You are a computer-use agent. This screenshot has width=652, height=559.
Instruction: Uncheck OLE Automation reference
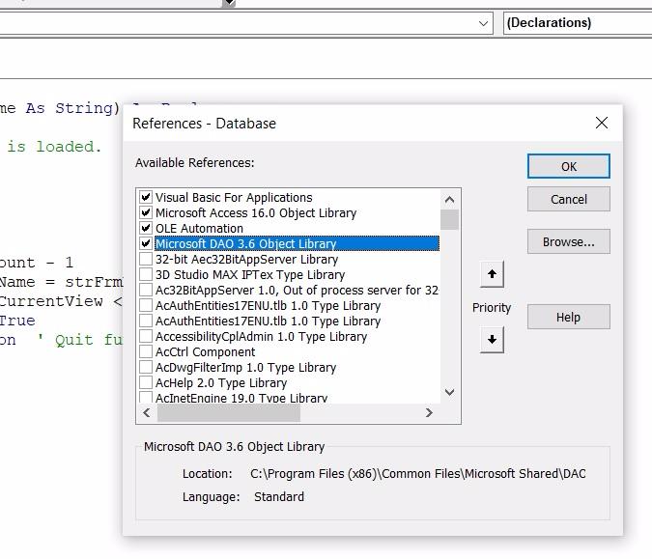click(x=146, y=228)
